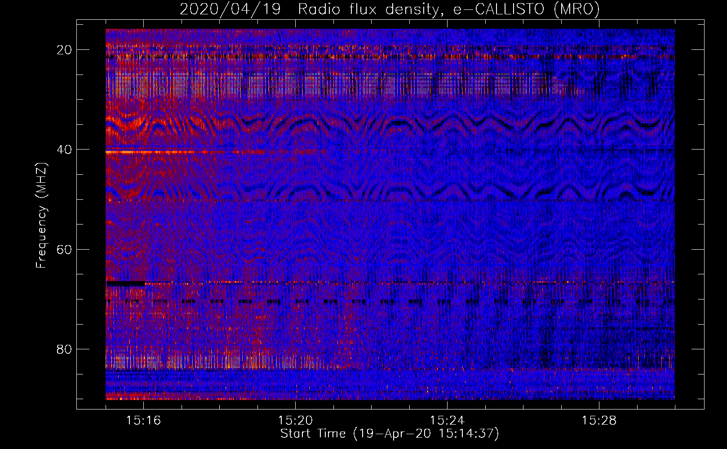Click the 'Start Time (19-Apr-20 15:14:37)' label
This screenshot has width=727, height=449.
click(390, 434)
